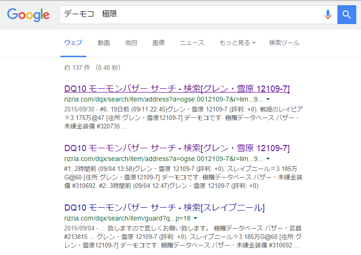Viewport: 361px width, 255px height.
Task: Click snippet text starting 2015/09/30 - #6
Action: [x=184, y=118]
